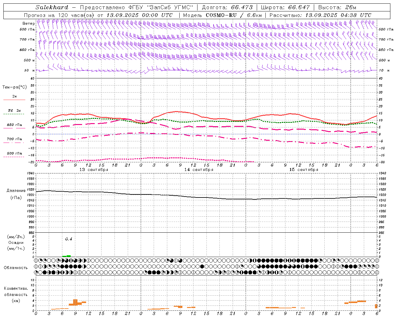Click the Давление pressure panel label
Screen dimensions: 395x316
coord(16,191)
